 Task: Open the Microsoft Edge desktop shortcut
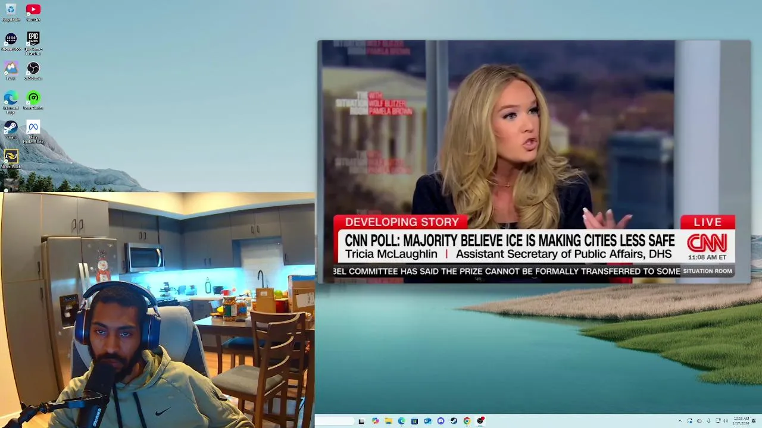click(x=11, y=102)
